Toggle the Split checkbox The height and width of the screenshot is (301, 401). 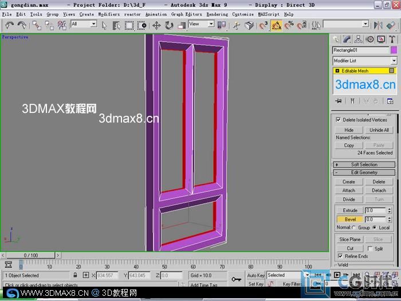[370, 248]
